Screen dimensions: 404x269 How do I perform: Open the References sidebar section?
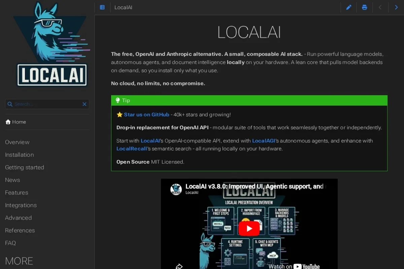[20, 230]
